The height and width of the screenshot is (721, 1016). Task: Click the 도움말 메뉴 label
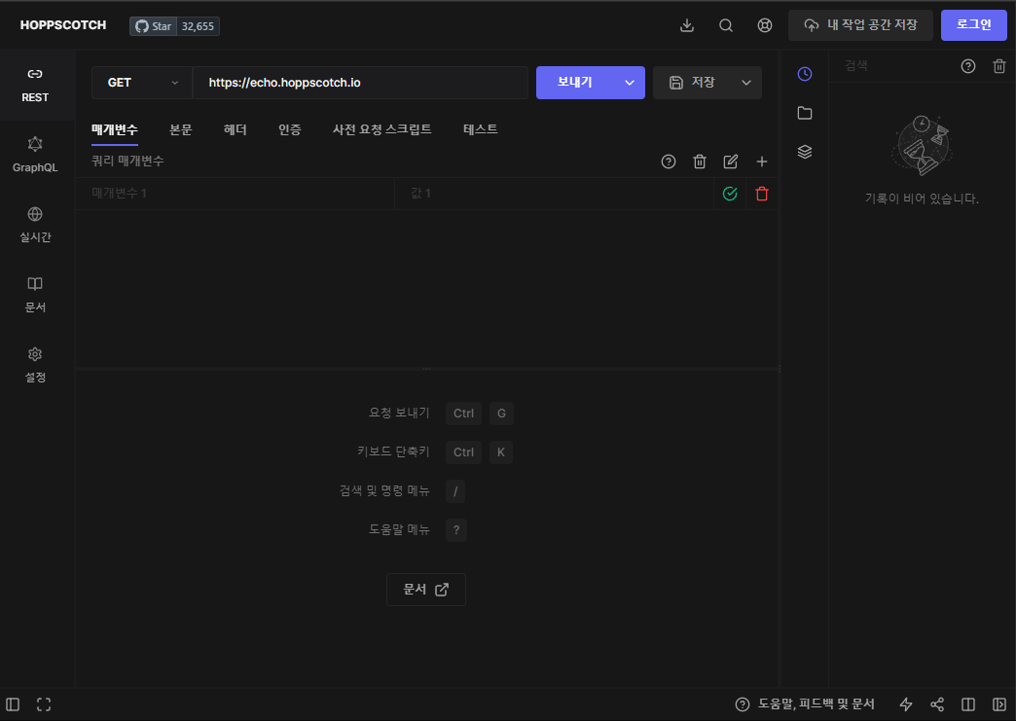[399, 529]
